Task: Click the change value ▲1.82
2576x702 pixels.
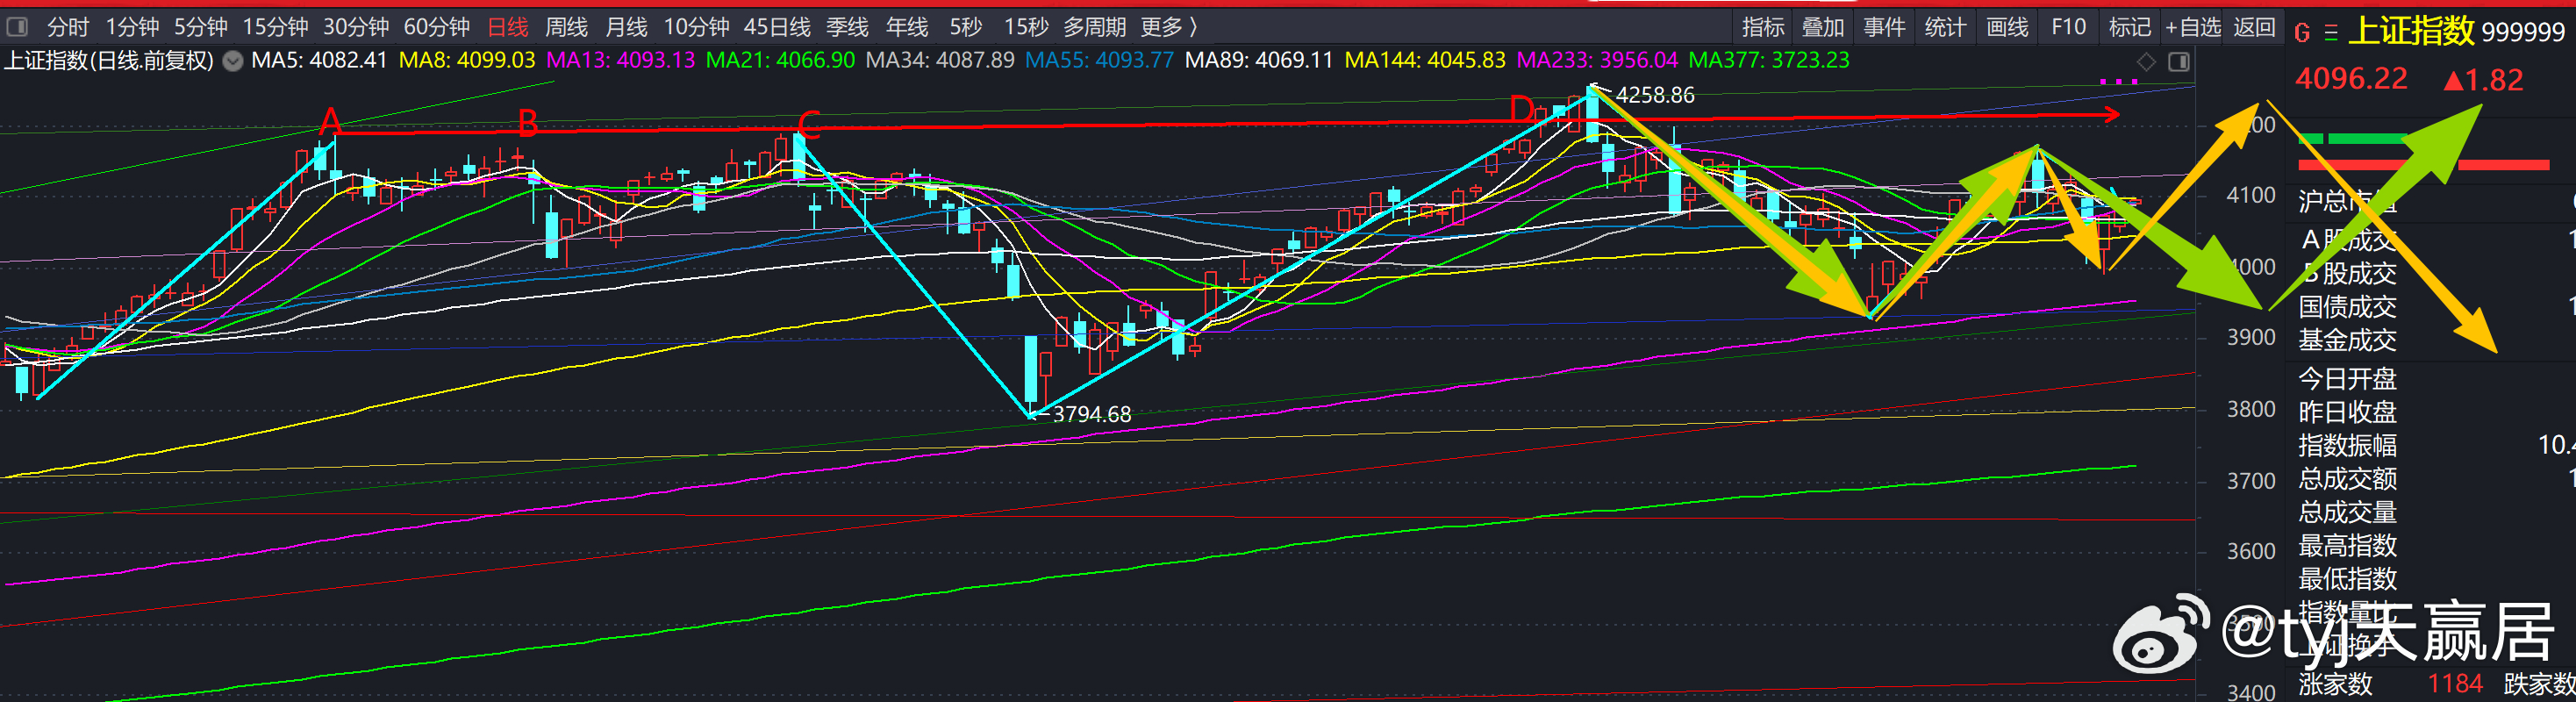Action: pyautogui.click(x=2483, y=80)
